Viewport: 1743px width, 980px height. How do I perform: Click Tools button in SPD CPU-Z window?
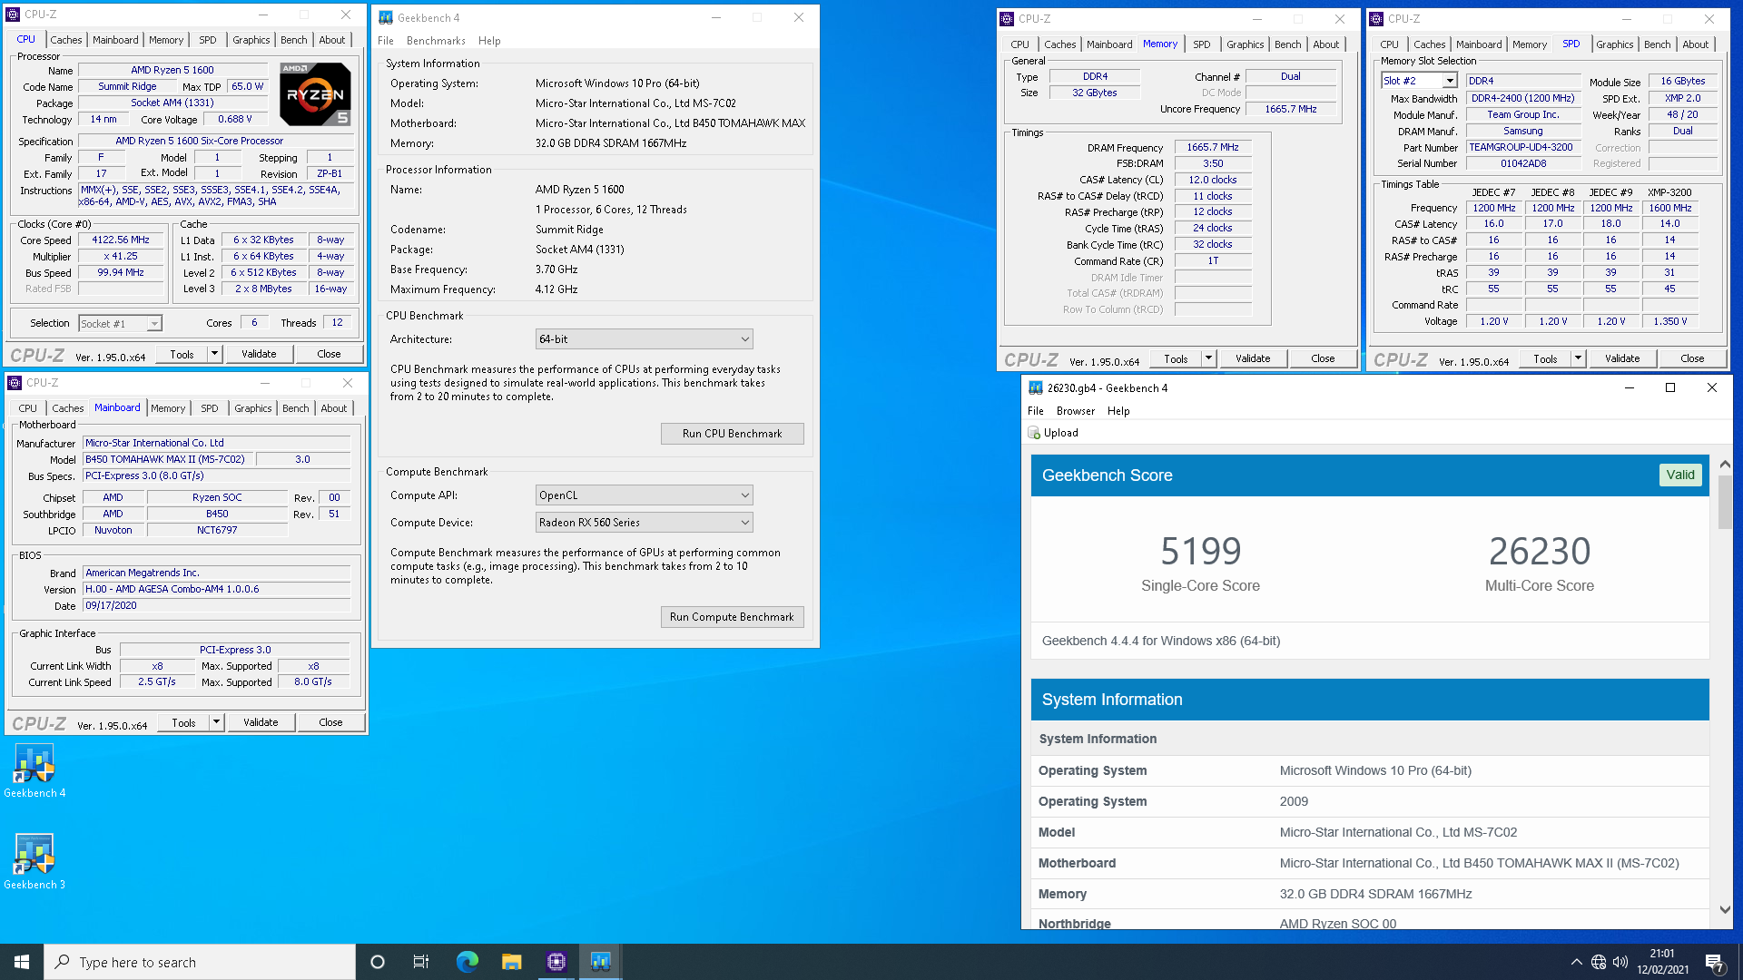tap(1546, 358)
